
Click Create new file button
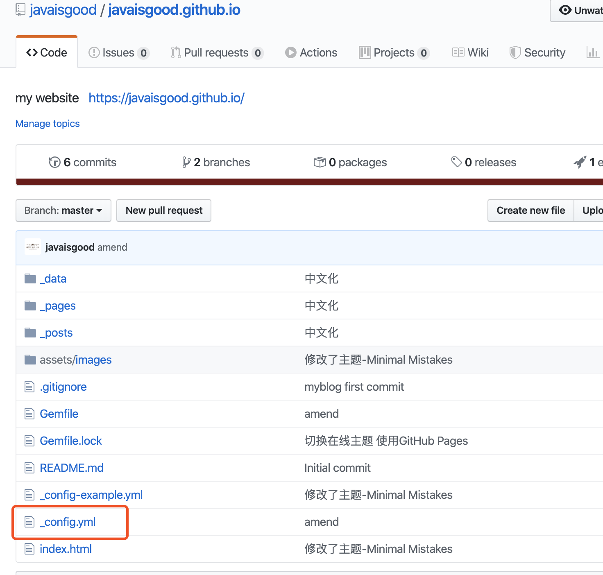click(531, 211)
